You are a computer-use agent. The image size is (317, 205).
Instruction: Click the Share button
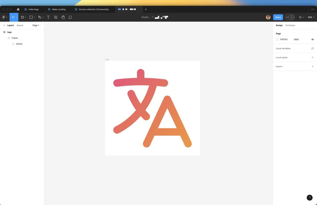[278, 17]
